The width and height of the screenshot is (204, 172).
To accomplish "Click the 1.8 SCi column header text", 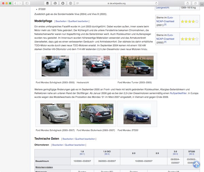I will click(x=107, y=152).
